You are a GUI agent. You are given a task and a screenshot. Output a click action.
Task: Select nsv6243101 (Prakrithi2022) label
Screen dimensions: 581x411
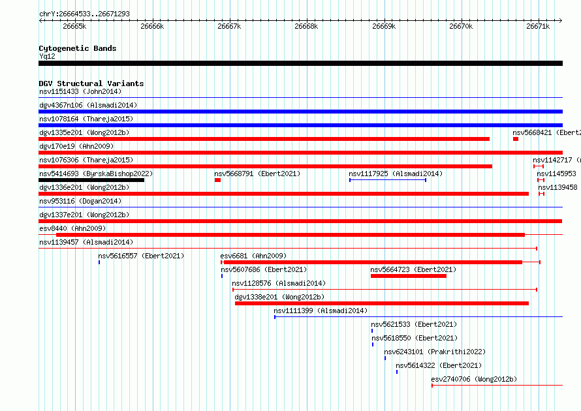435,352
